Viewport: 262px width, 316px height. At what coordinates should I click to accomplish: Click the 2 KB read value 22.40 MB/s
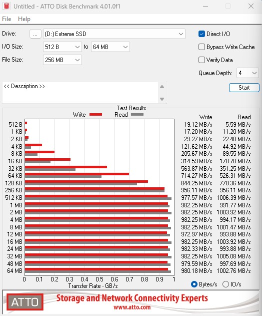pos(236,139)
